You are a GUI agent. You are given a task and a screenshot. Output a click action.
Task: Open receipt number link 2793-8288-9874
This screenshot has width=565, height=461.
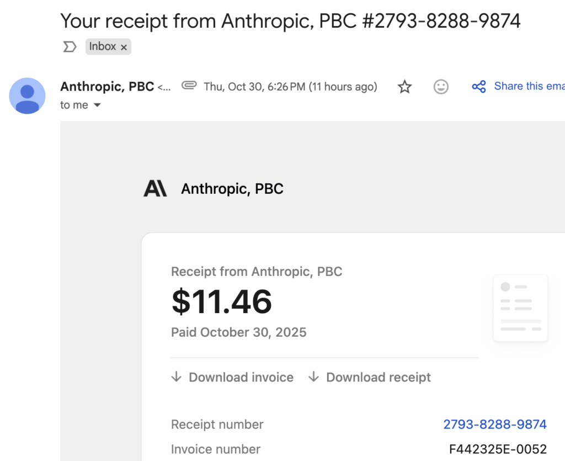495,424
